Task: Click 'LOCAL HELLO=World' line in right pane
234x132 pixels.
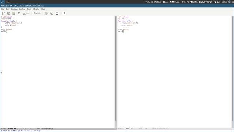Action: point(130,23)
